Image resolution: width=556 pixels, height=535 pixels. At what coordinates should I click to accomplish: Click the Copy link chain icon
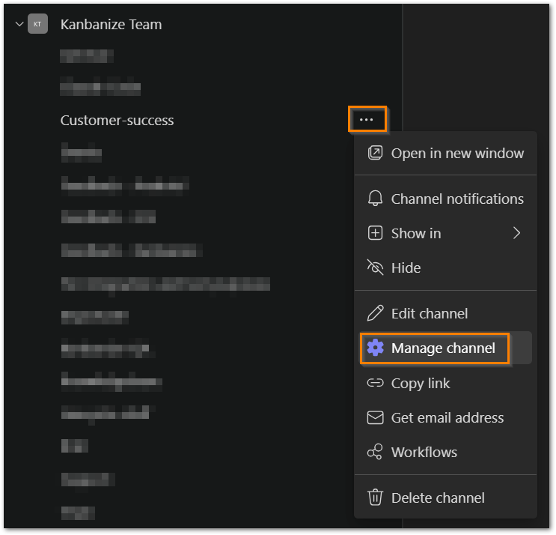pyautogui.click(x=375, y=383)
